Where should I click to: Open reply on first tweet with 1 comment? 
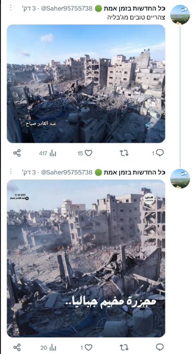(x=158, y=153)
